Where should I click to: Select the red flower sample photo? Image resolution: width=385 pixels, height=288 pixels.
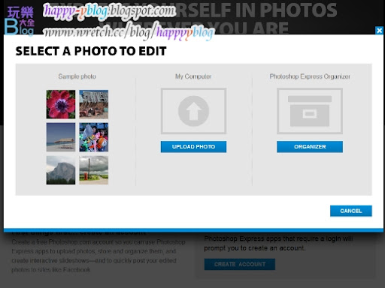(x=61, y=104)
